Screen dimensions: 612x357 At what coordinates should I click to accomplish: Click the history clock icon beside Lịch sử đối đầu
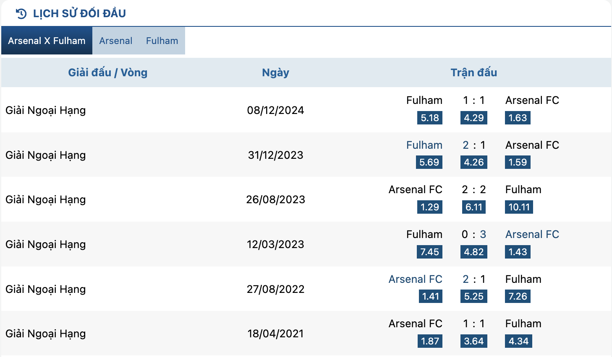pyautogui.click(x=21, y=14)
